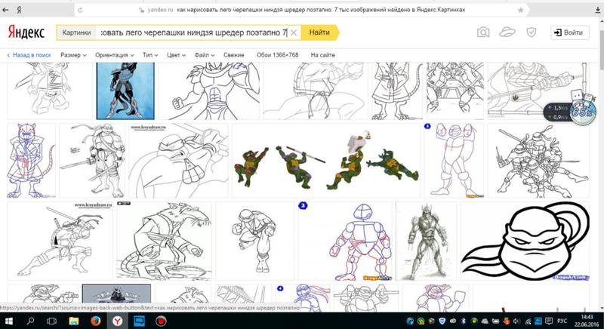Expand the Размер filter dropdown
The image size is (604, 329).
pyautogui.click(x=73, y=55)
